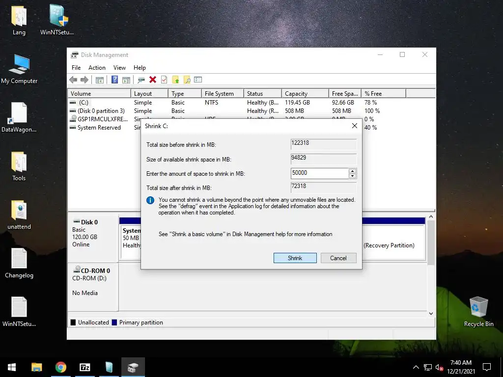Sort by the Type column header
Viewport: 503px width, 377px height.
pyautogui.click(x=185, y=94)
